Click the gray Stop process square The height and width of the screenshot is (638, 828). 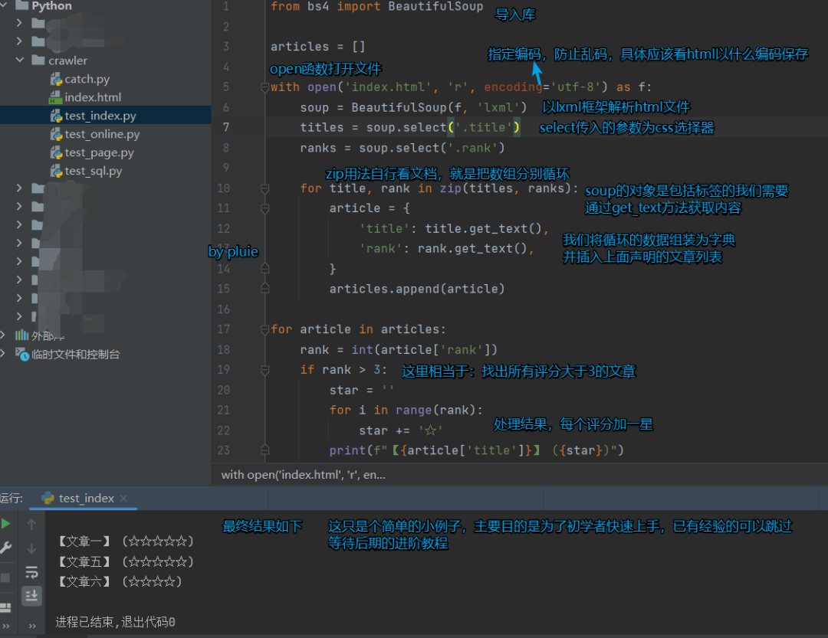click(x=6, y=577)
